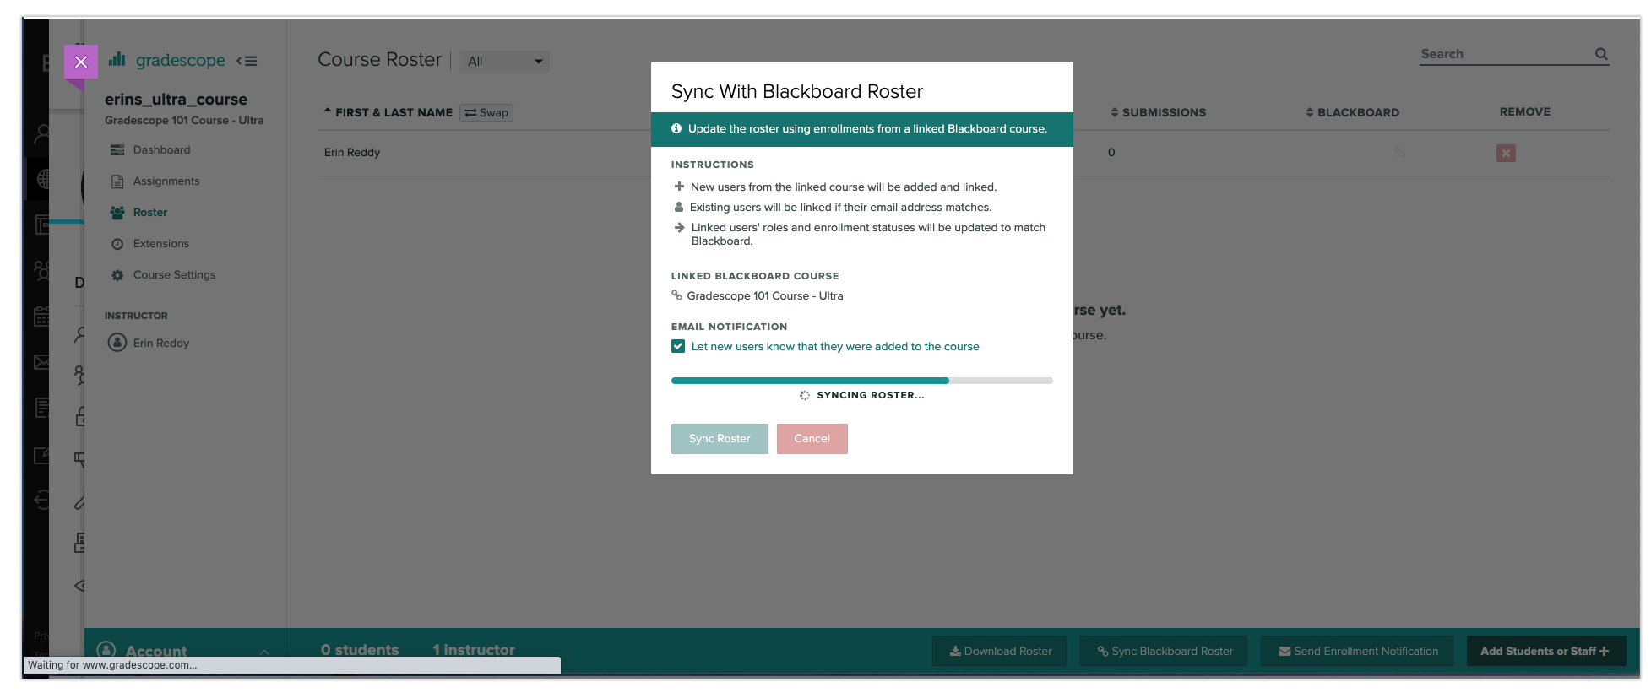
Task: Click Erin Reddy's Blackboard link status icon
Action: pos(1399,152)
